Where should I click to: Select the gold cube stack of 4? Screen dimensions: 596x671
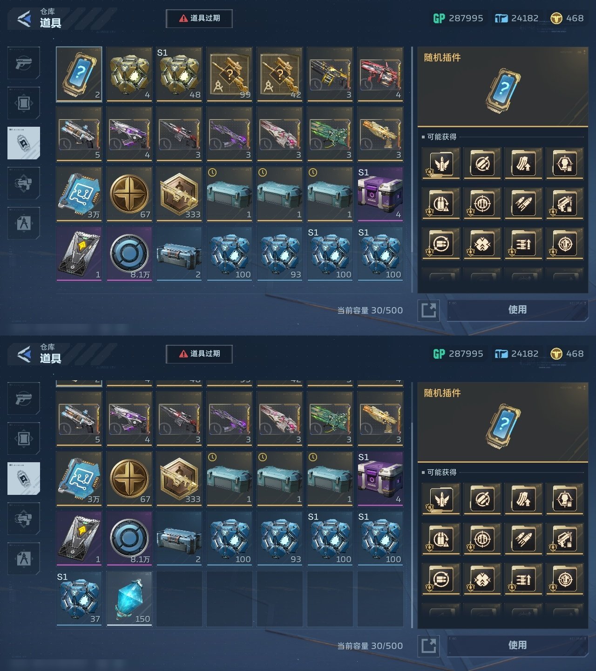click(129, 74)
